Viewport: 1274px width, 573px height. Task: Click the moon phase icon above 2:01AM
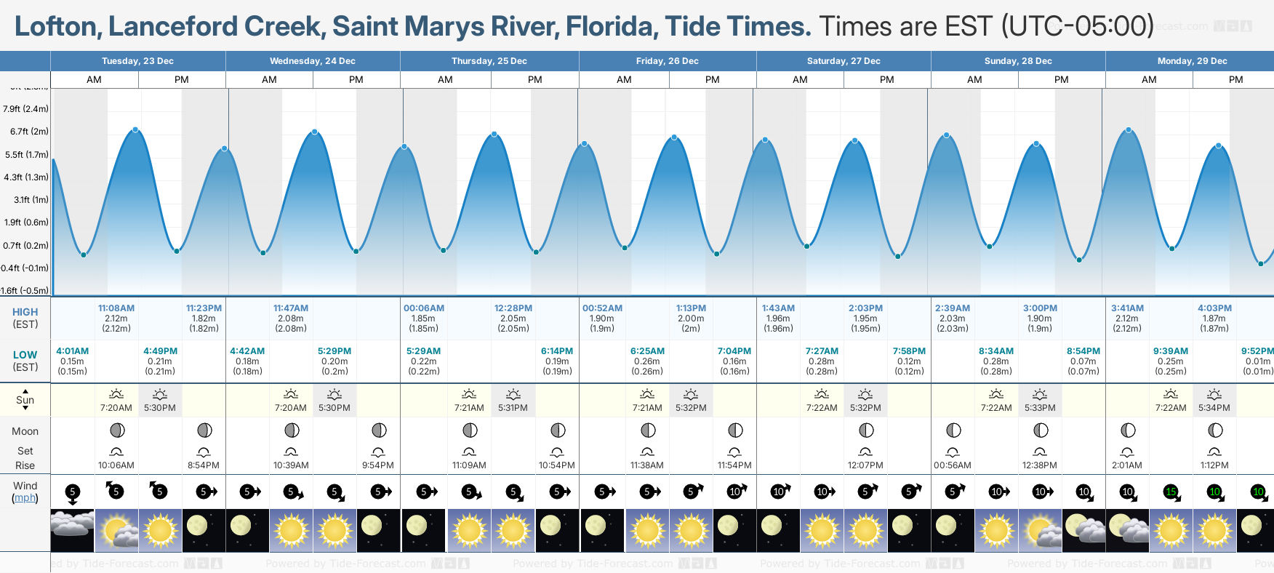pos(1128,430)
